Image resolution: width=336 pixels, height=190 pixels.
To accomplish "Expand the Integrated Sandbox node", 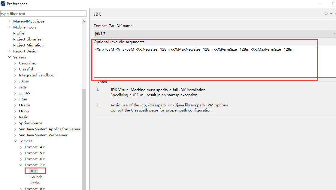I will tap(15, 75).
